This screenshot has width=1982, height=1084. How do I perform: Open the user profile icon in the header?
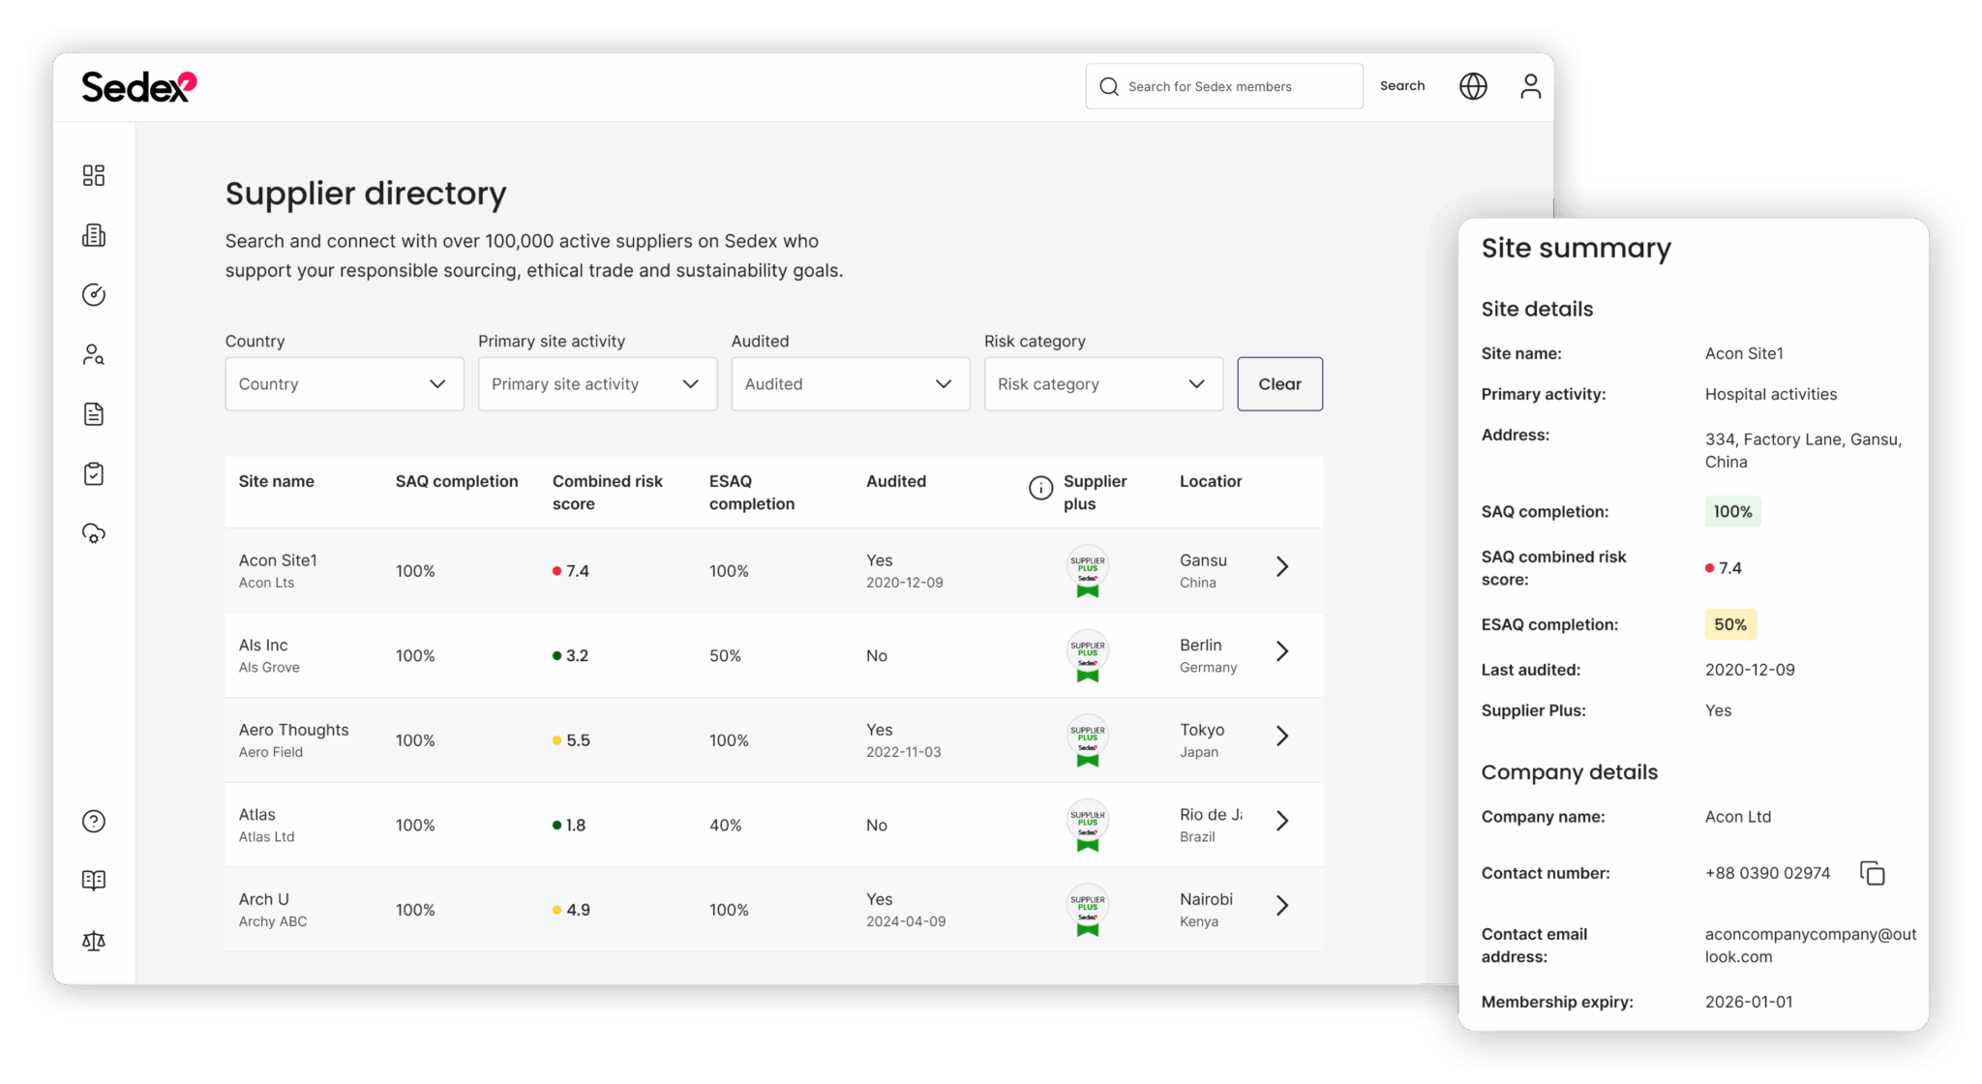1530,86
